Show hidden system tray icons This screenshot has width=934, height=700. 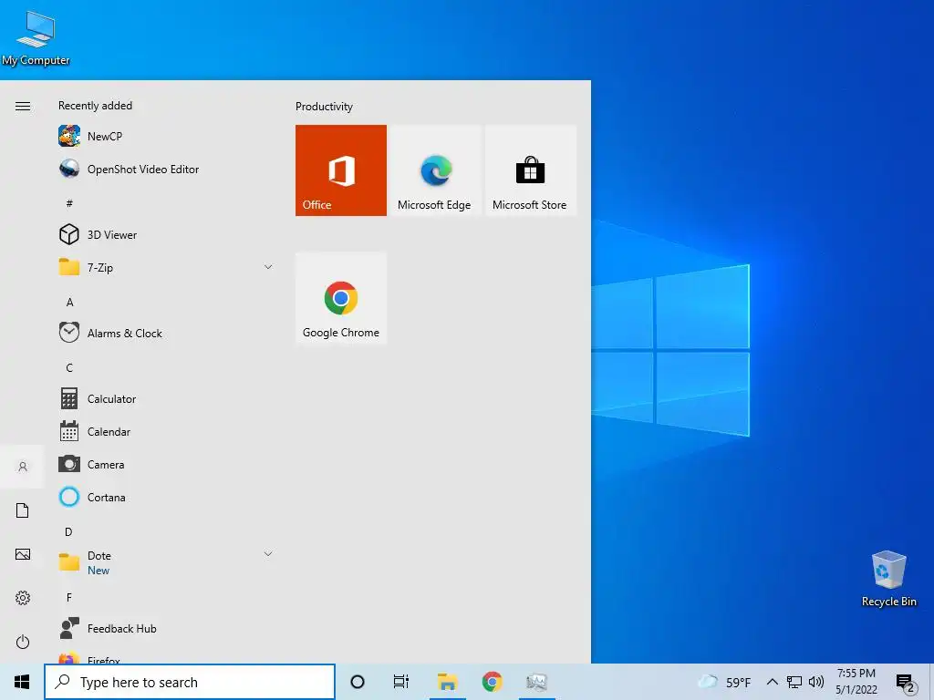click(772, 682)
